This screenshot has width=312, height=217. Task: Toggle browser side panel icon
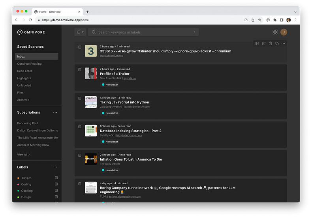(282, 20)
